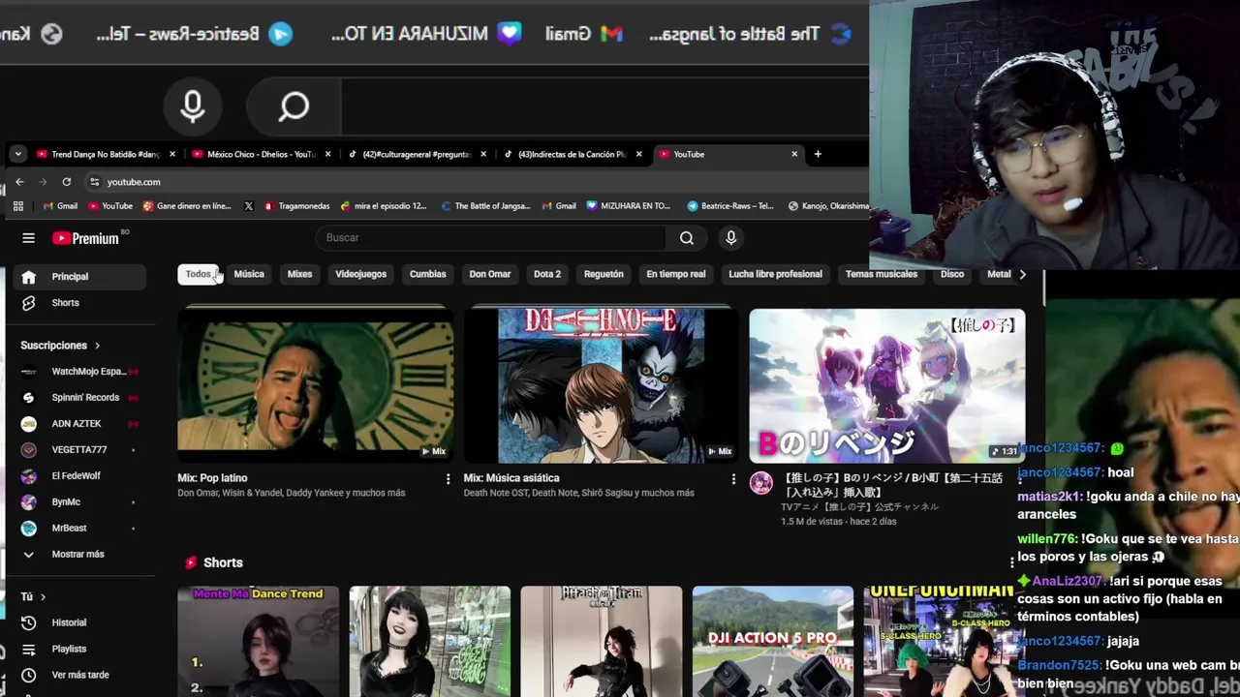Open the Mix: Pop latino title link

click(x=212, y=478)
